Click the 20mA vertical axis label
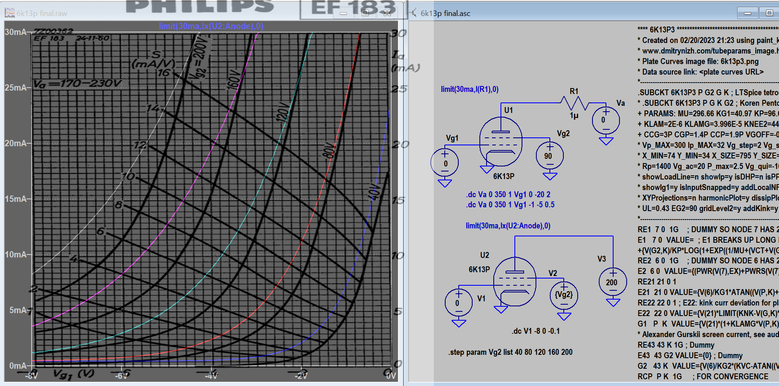 click(16, 143)
